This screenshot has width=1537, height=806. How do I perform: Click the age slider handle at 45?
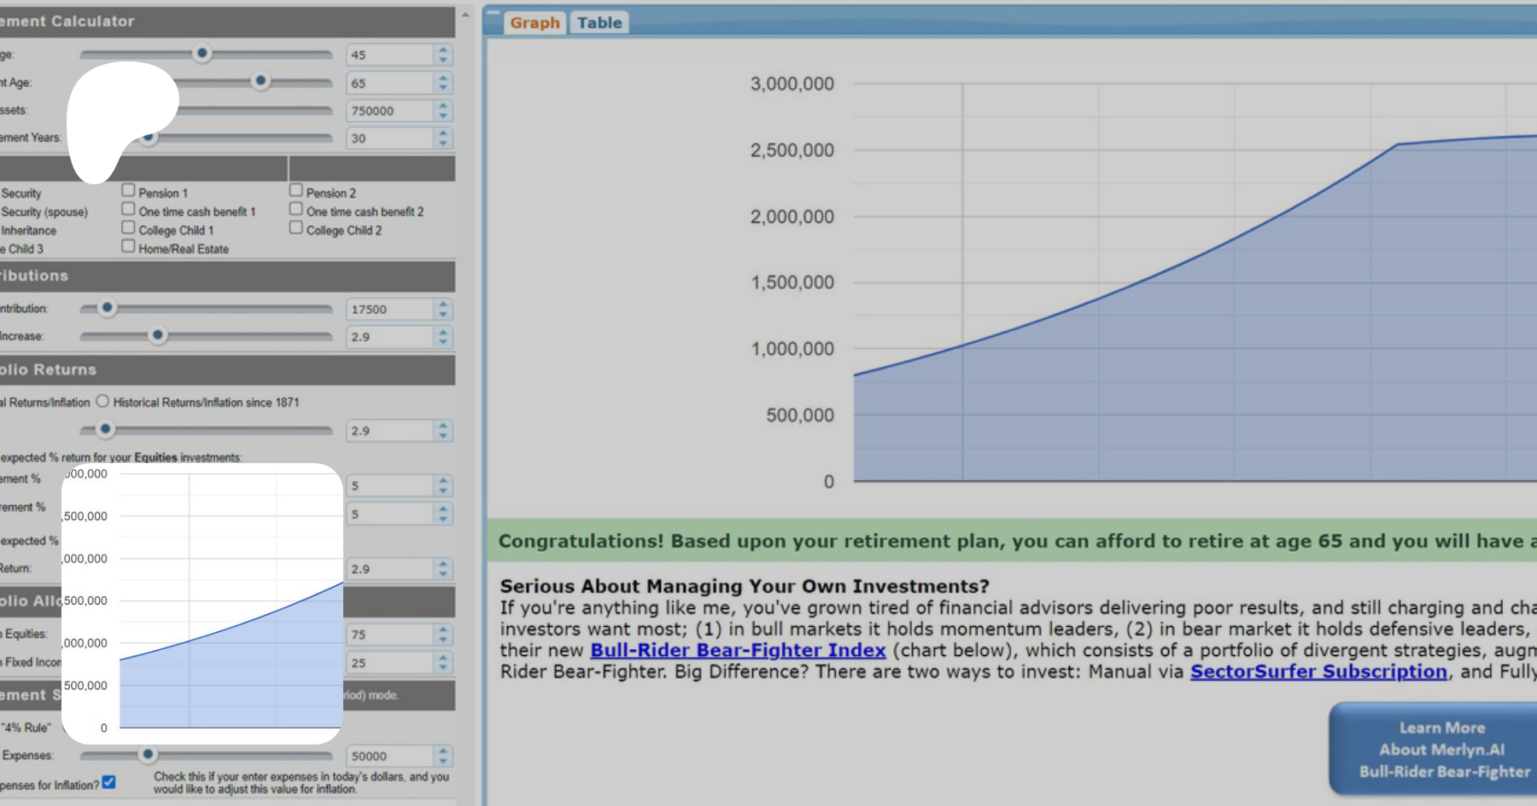tap(202, 54)
